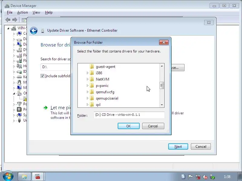Click the network status tray icon
242x181 pixels.
click(x=198, y=177)
